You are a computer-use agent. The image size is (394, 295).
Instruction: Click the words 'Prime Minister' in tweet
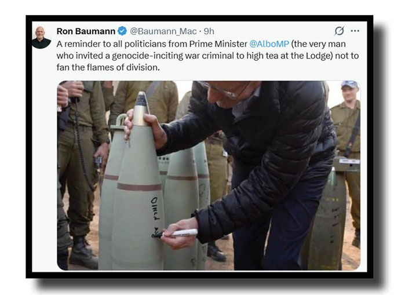(x=218, y=44)
